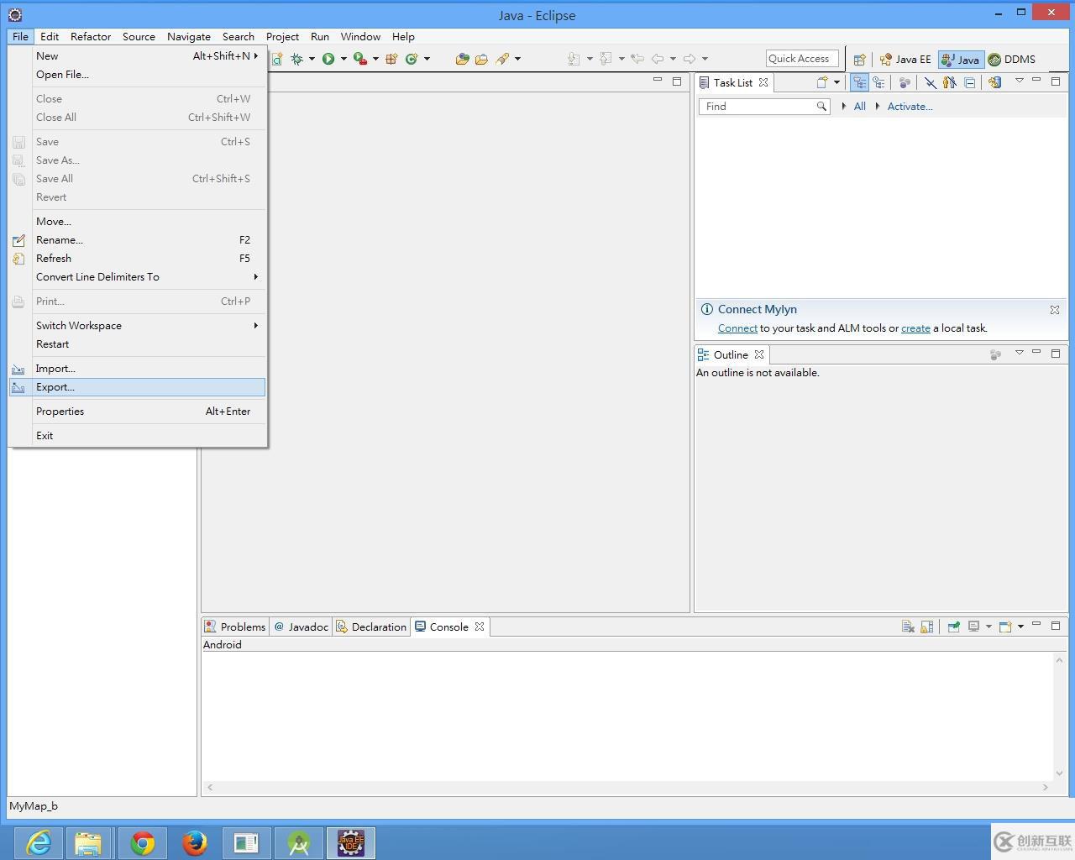Click the Open Perspective icon
The width and height of the screenshot is (1075, 860).
click(x=859, y=60)
